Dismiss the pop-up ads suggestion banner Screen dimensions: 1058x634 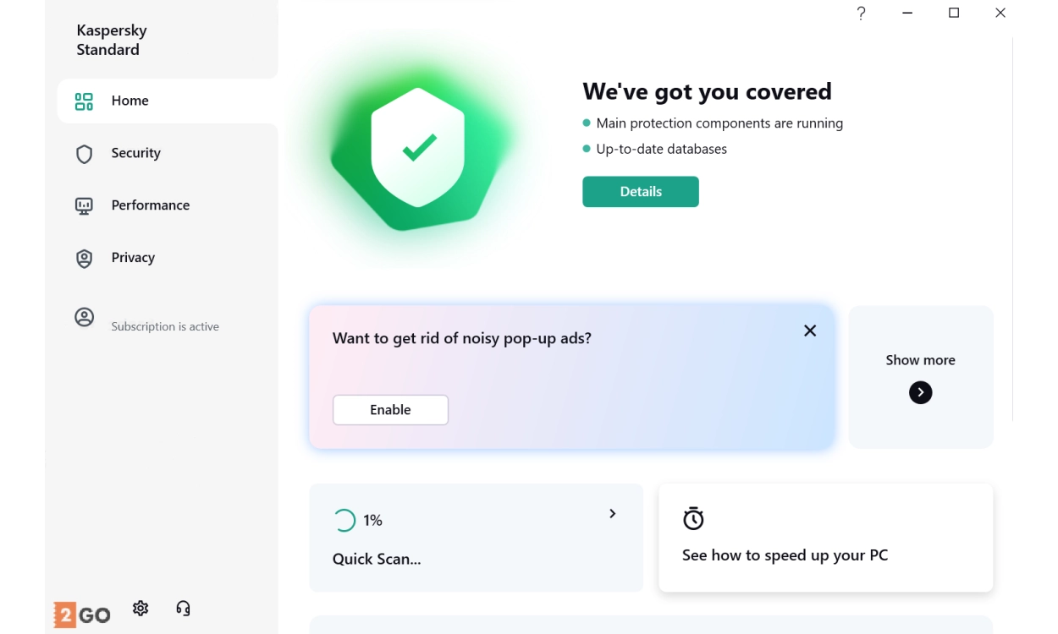click(x=810, y=331)
